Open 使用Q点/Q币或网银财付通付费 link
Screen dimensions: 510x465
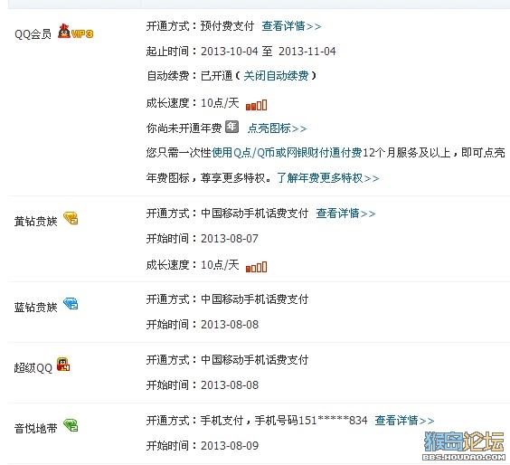tap(287, 152)
